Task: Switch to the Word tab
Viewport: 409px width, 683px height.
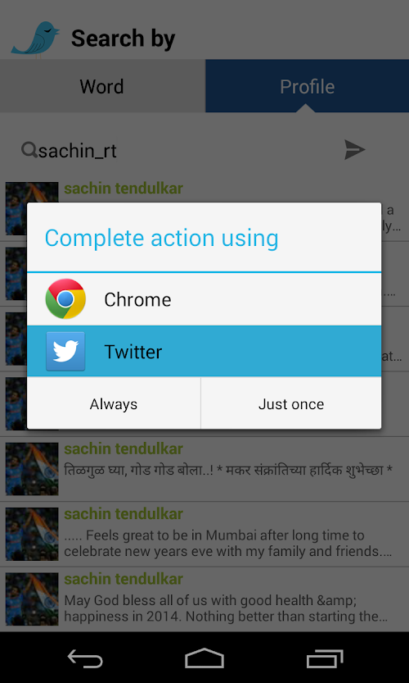Action: pos(102,86)
